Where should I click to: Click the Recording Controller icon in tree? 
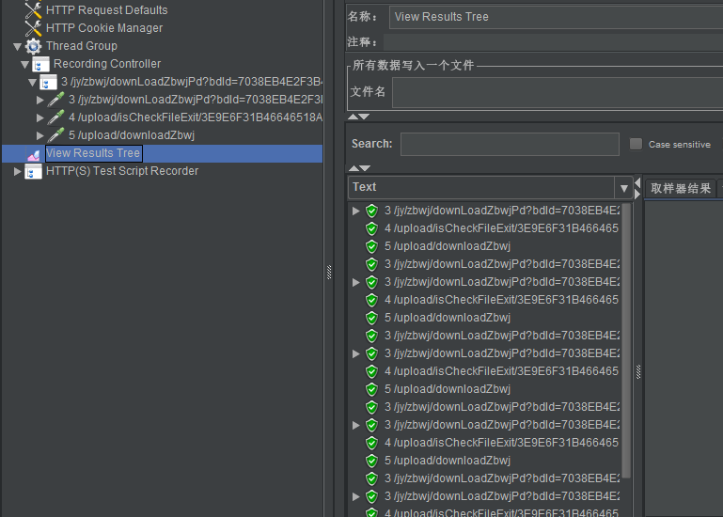coord(40,64)
